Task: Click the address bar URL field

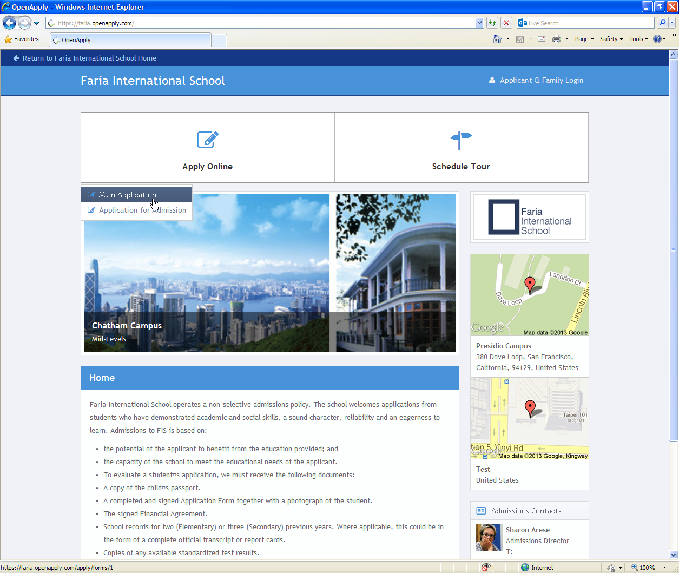Action: click(261, 23)
